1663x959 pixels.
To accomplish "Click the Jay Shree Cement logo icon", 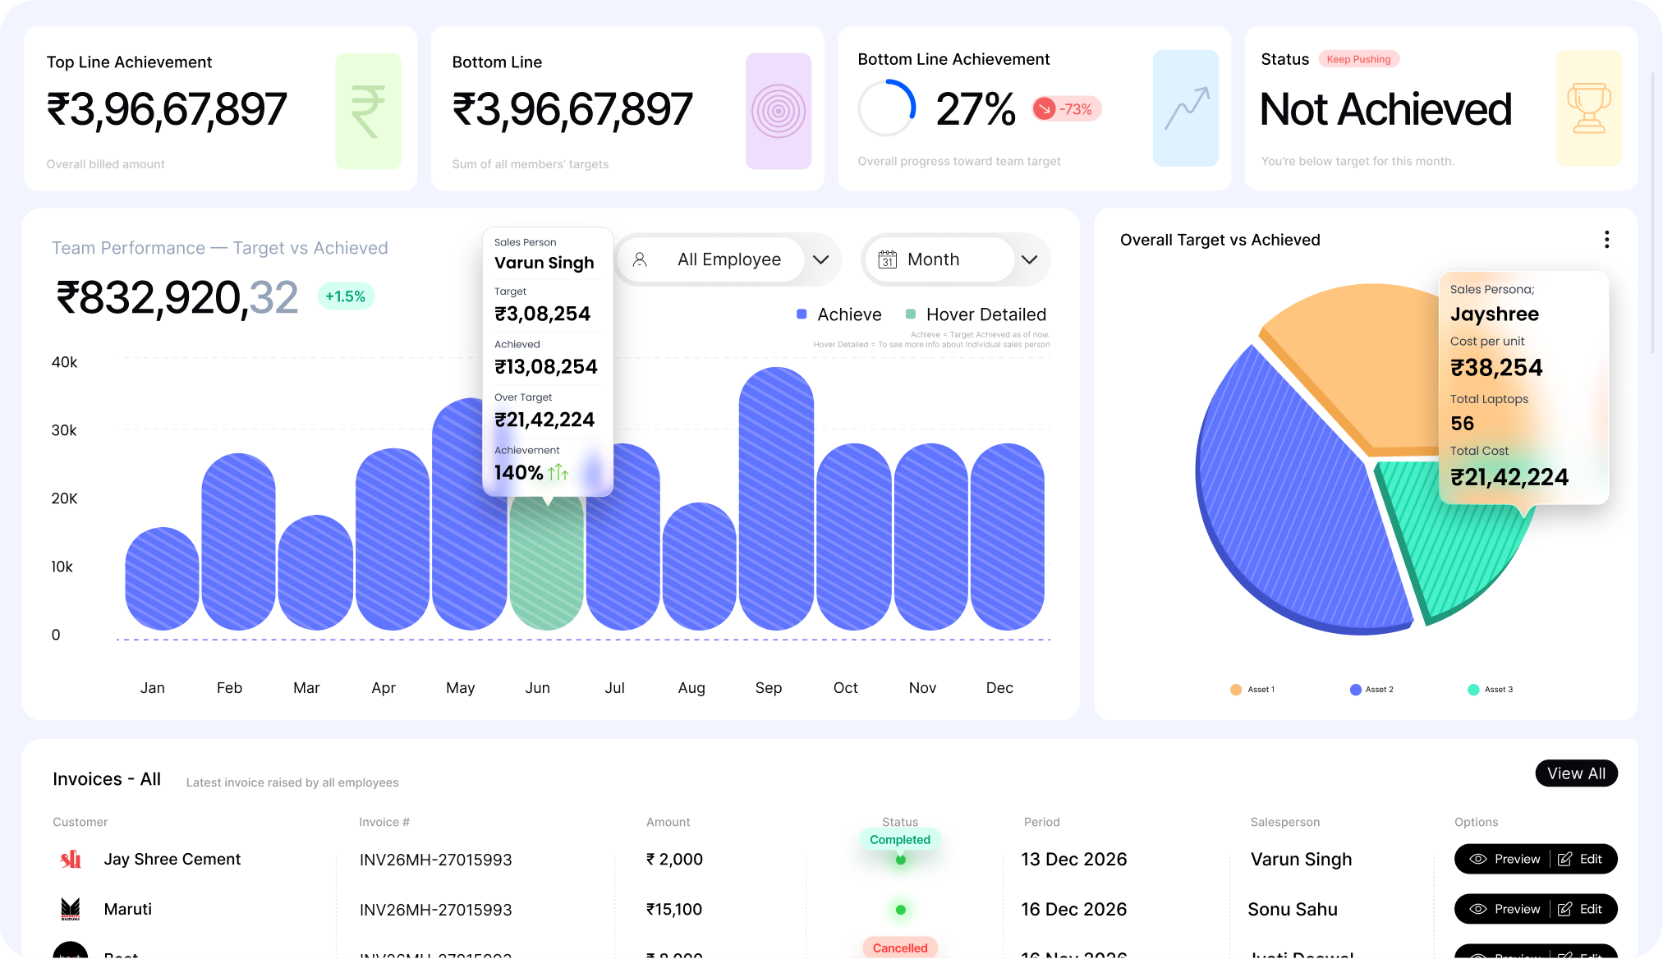I will click(71, 859).
